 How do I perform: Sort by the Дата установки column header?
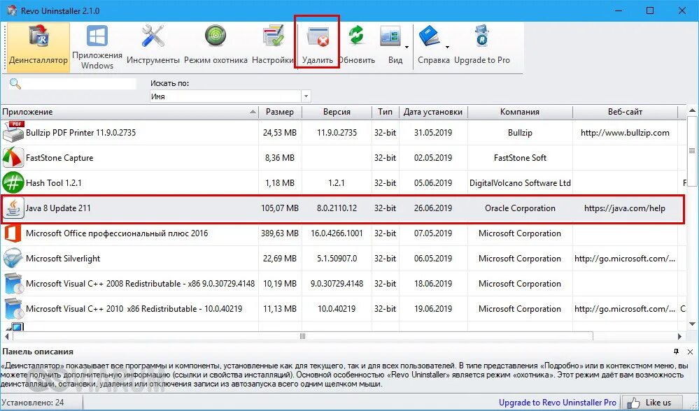433,112
